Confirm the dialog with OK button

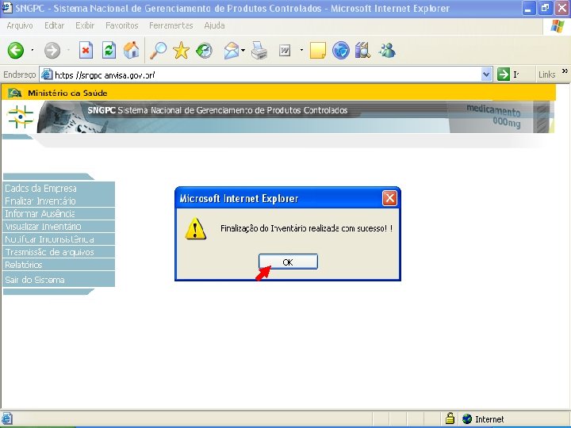click(288, 262)
